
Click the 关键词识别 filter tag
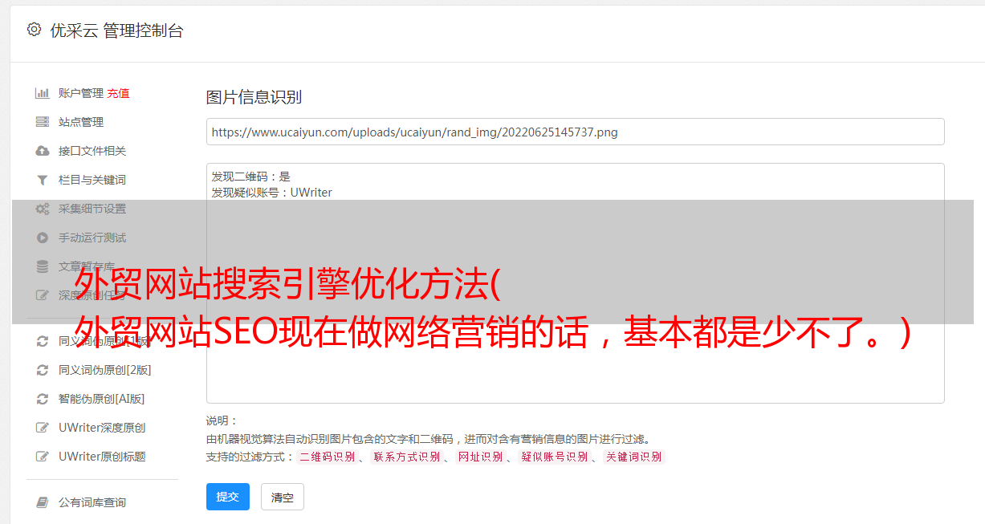(x=633, y=457)
